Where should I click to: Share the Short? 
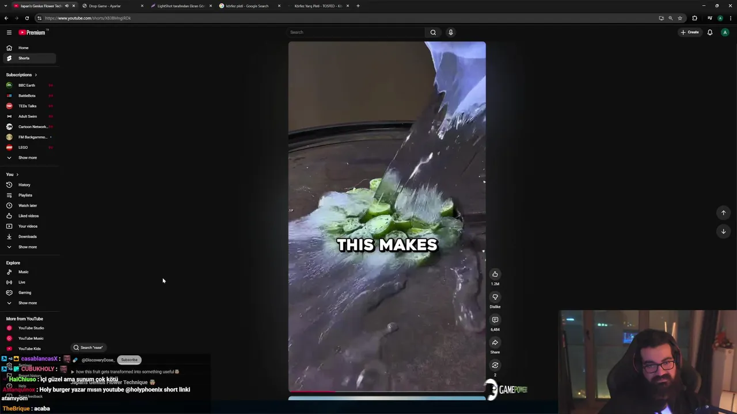[x=495, y=343]
